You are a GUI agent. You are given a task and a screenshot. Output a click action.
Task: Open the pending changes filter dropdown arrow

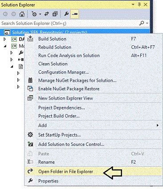40,14
